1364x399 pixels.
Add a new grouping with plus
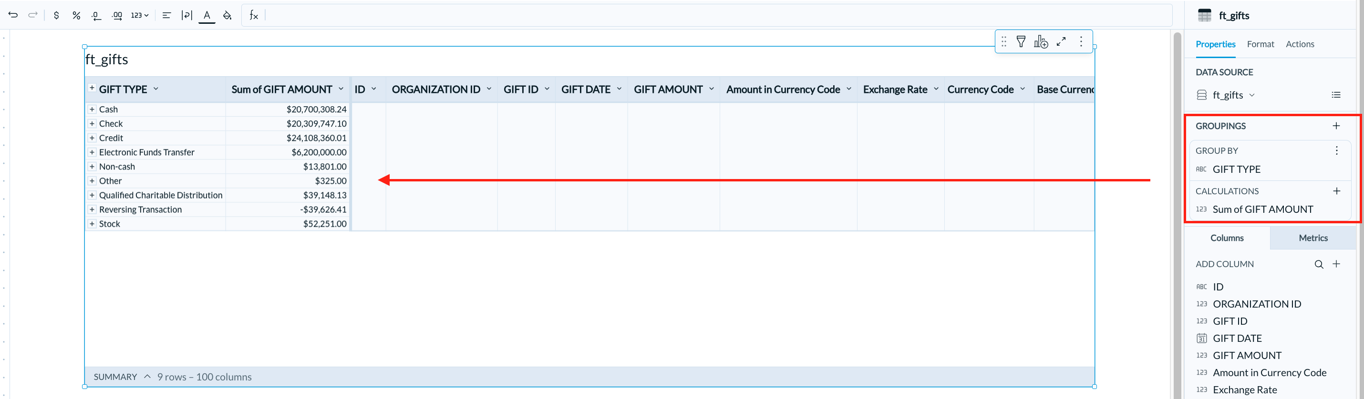1336,126
